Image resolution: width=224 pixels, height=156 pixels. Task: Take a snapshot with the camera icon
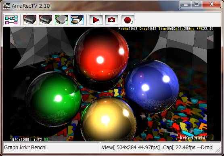(112, 20)
